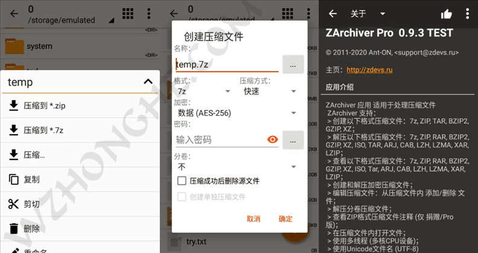Collapse the temp context menu chevron
The image size is (478, 253).
tap(148, 82)
